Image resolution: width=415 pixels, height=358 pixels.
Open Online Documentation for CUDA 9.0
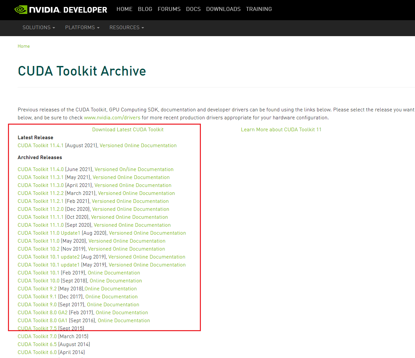point(113,305)
